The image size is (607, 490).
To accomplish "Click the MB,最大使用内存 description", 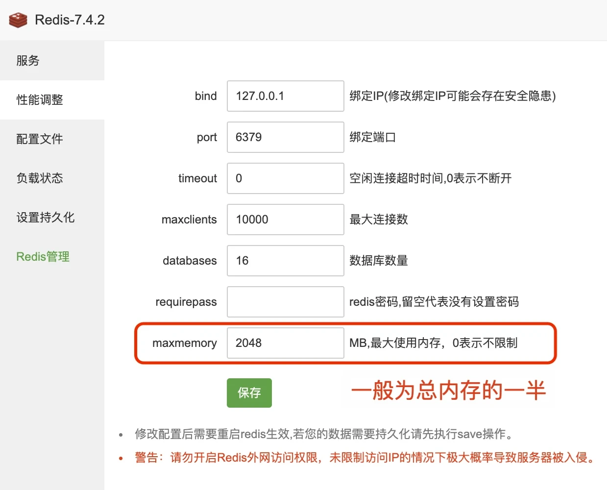I will coord(433,343).
